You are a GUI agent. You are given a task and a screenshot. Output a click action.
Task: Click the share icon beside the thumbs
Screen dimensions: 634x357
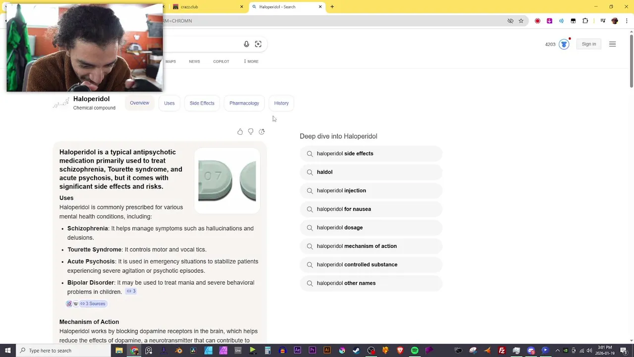point(262,132)
